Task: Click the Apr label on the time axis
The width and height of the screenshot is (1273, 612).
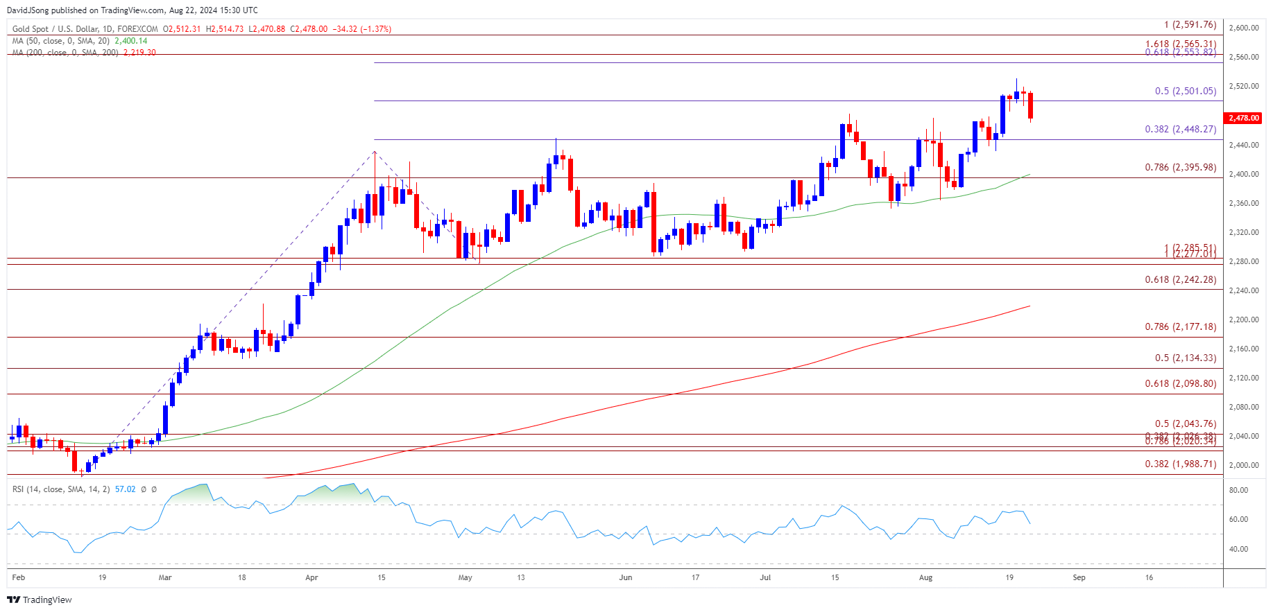Action: coord(311,577)
